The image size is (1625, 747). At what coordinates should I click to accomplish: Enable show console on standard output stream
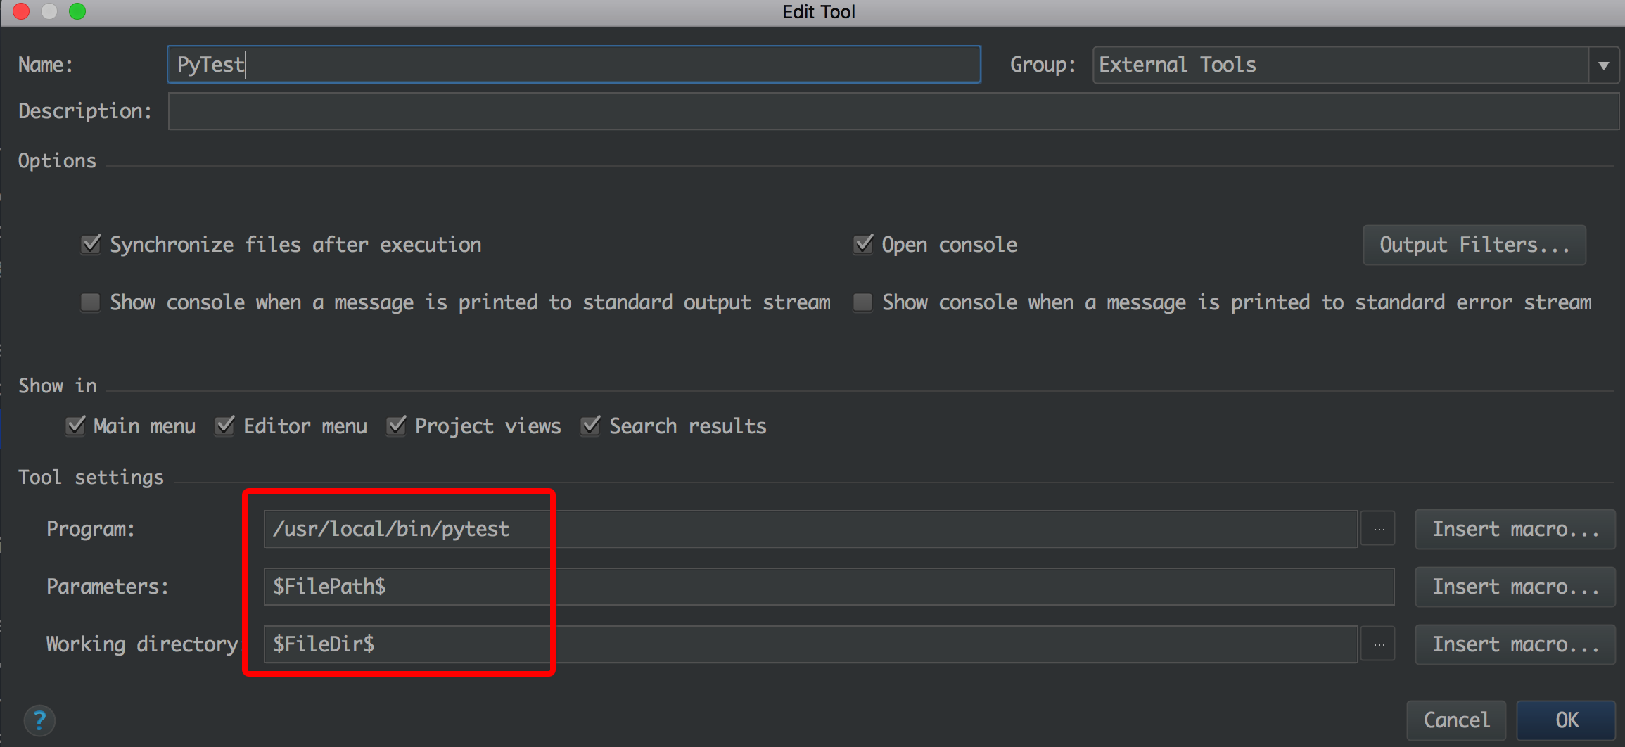click(x=90, y=302)
